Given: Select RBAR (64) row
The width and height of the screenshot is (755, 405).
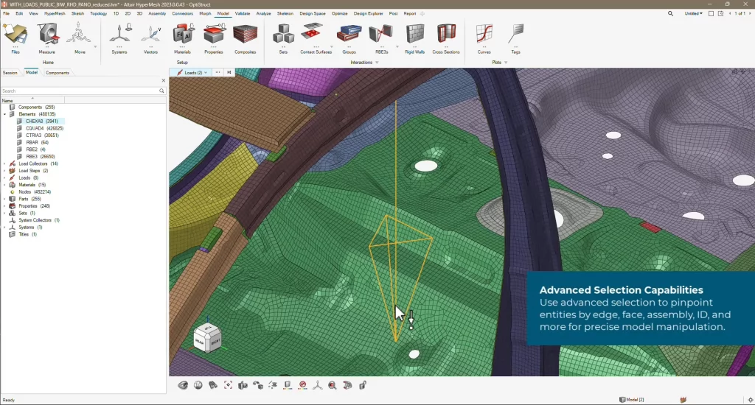Looking at the screenshot, I should [x=37, y=142].
